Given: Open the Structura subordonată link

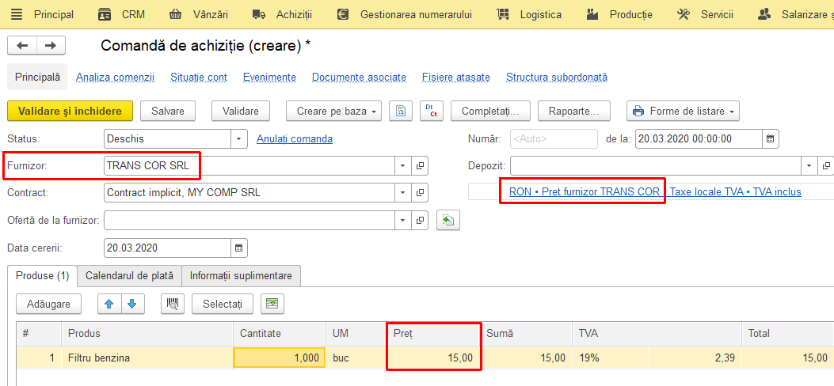Looking at the screenshot, I should (x=556, y=78).
